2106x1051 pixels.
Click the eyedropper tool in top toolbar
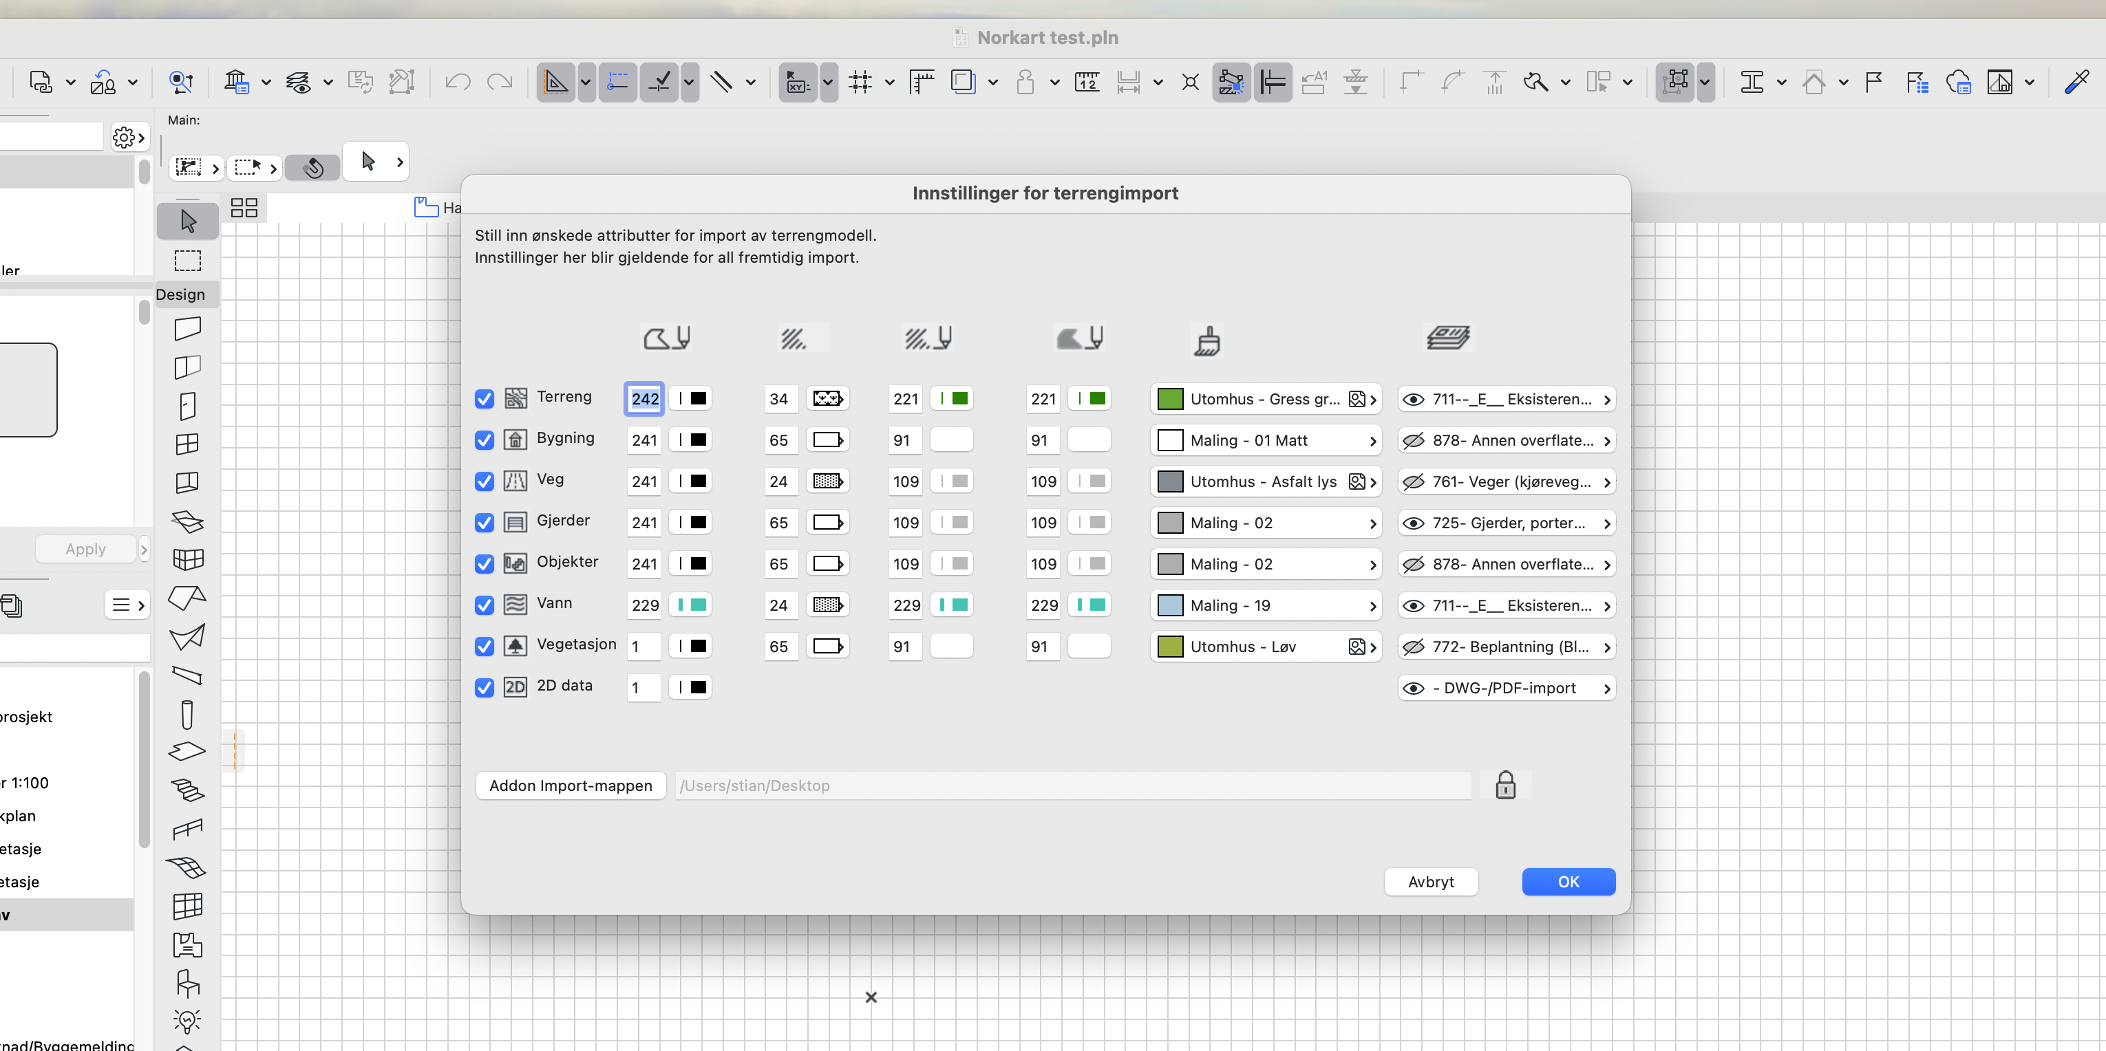2076,82
